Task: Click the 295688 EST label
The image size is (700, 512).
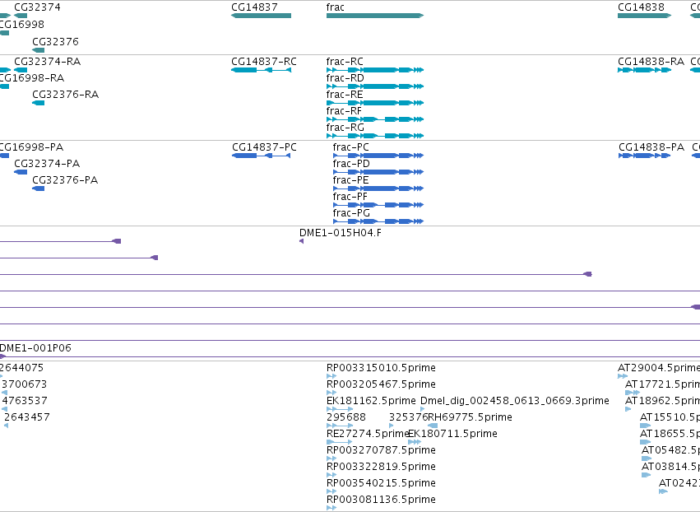Action: point(346,417)
